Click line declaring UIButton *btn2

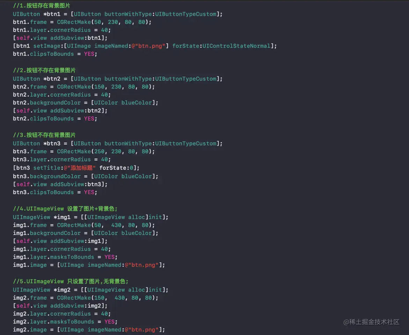point(118,79)
